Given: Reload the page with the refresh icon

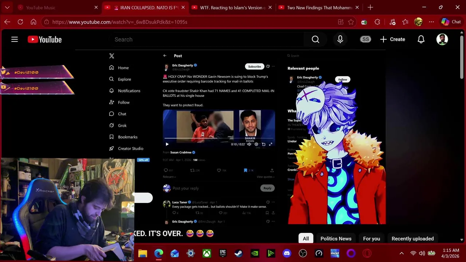Looking at the screenshot, I should click(20, 22).
